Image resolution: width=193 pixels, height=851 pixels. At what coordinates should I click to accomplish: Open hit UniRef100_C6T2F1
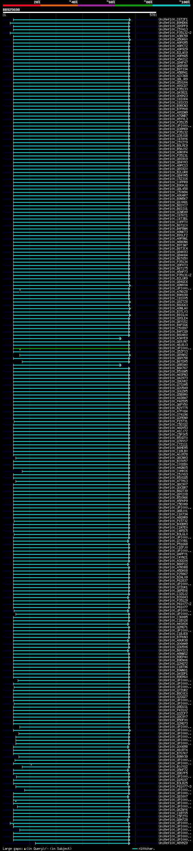coord(173,20)
